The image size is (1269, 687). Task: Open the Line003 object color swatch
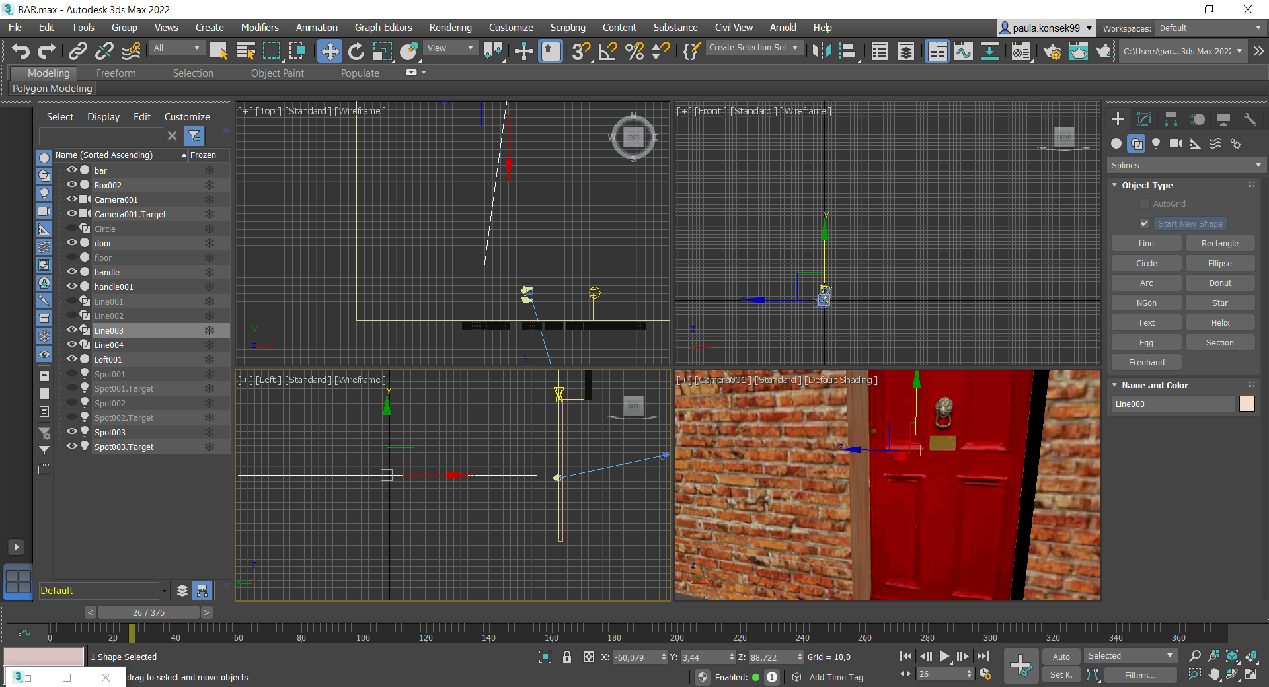pos(1247,404)
